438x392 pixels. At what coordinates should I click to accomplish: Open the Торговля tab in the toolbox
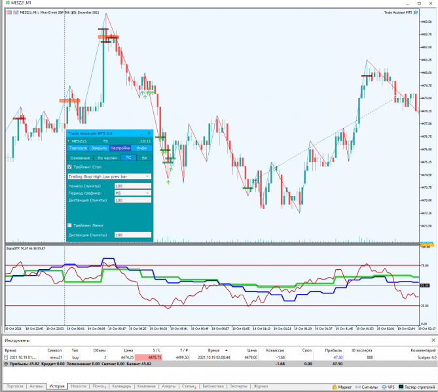pos(15,386)
